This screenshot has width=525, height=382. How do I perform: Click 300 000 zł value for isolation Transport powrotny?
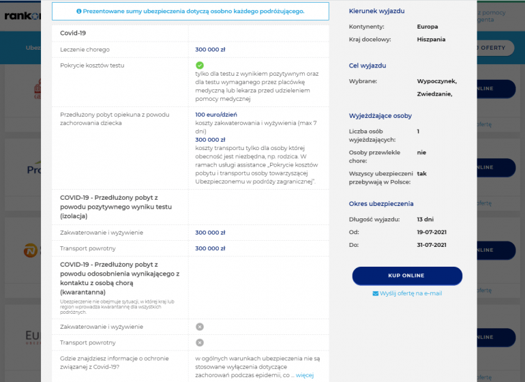point(210,248)
